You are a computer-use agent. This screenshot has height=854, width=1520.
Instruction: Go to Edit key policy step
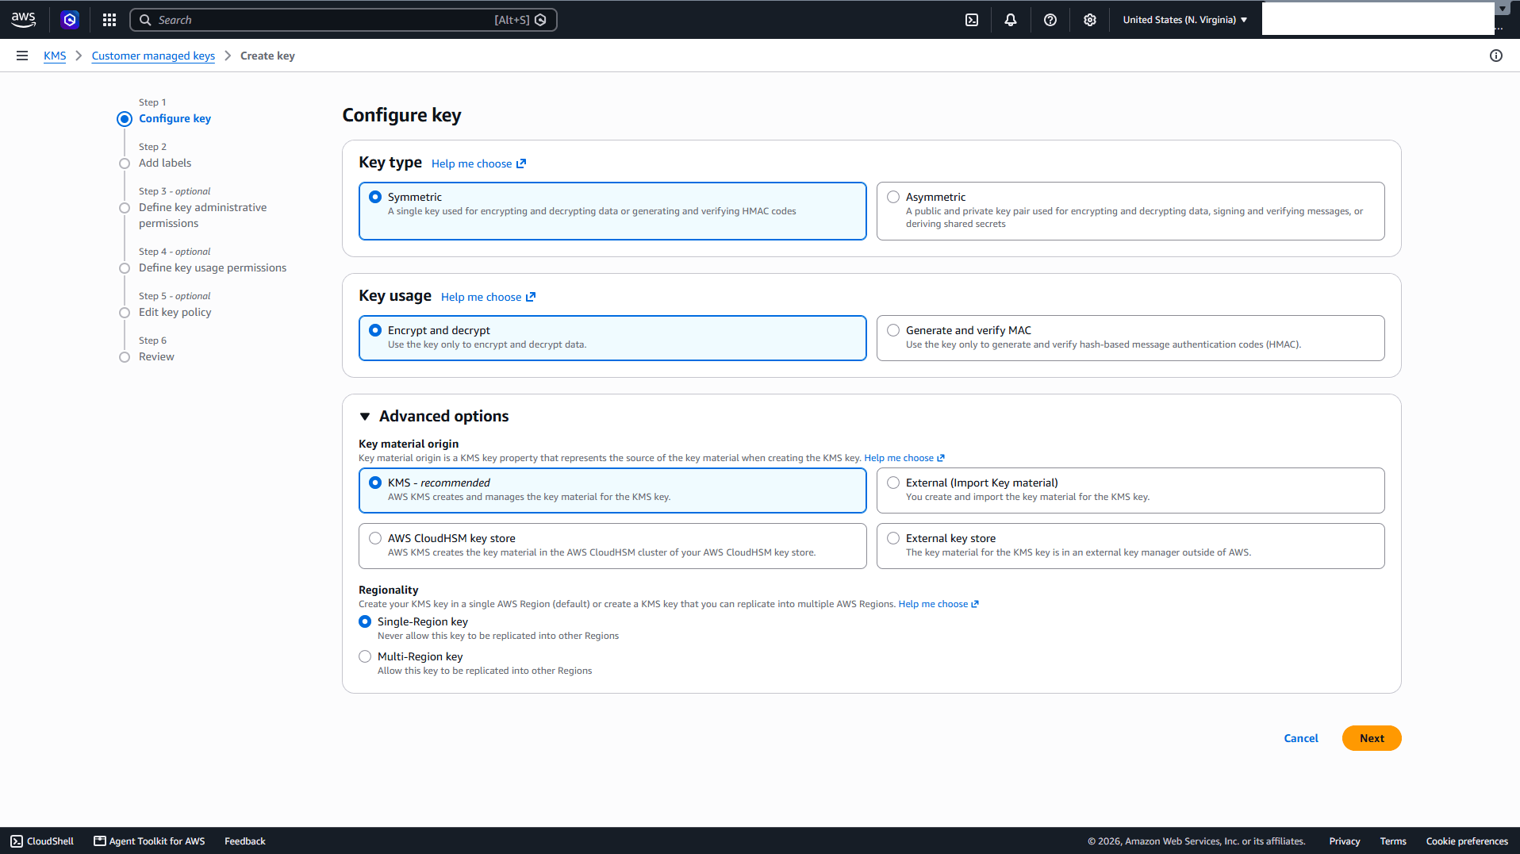click(175, 312)
